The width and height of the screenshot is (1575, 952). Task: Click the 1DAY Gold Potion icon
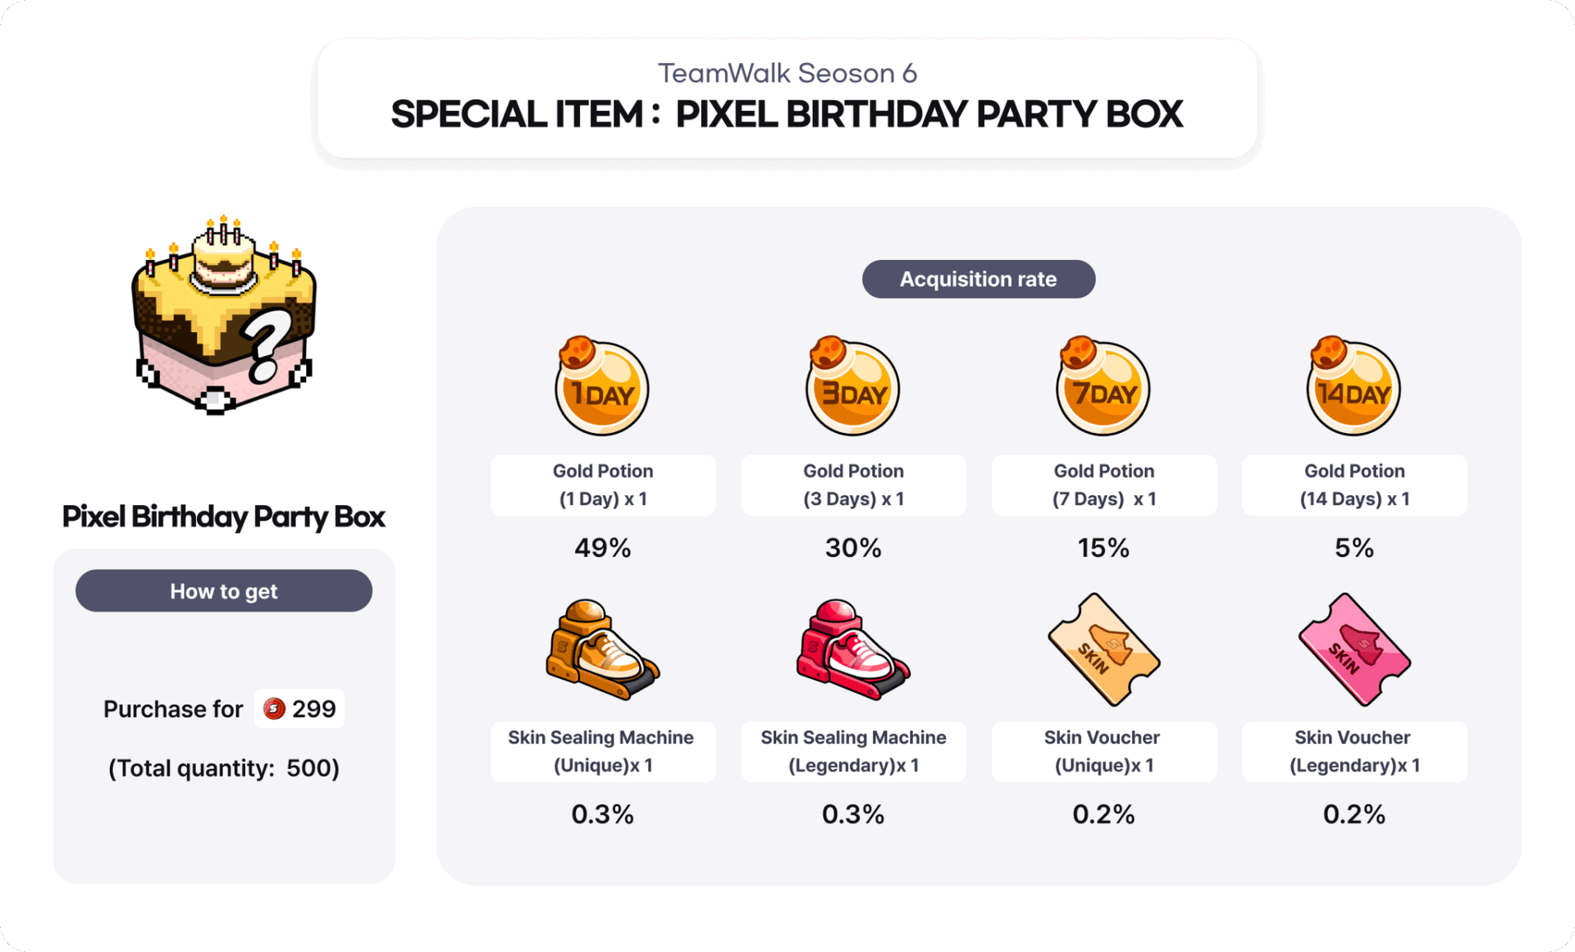[602, 385]
